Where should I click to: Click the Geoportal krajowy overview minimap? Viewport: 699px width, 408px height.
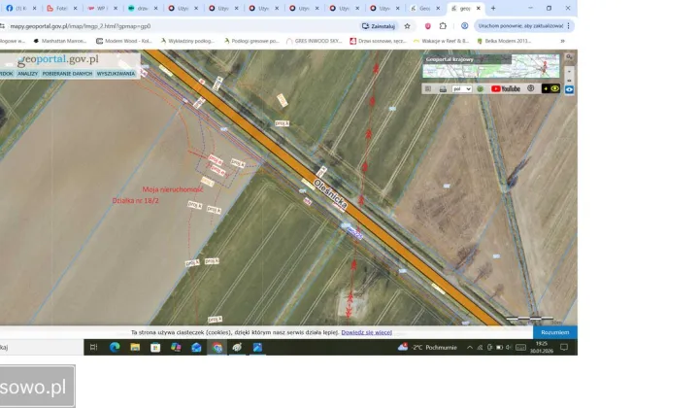tap(491, 66)
